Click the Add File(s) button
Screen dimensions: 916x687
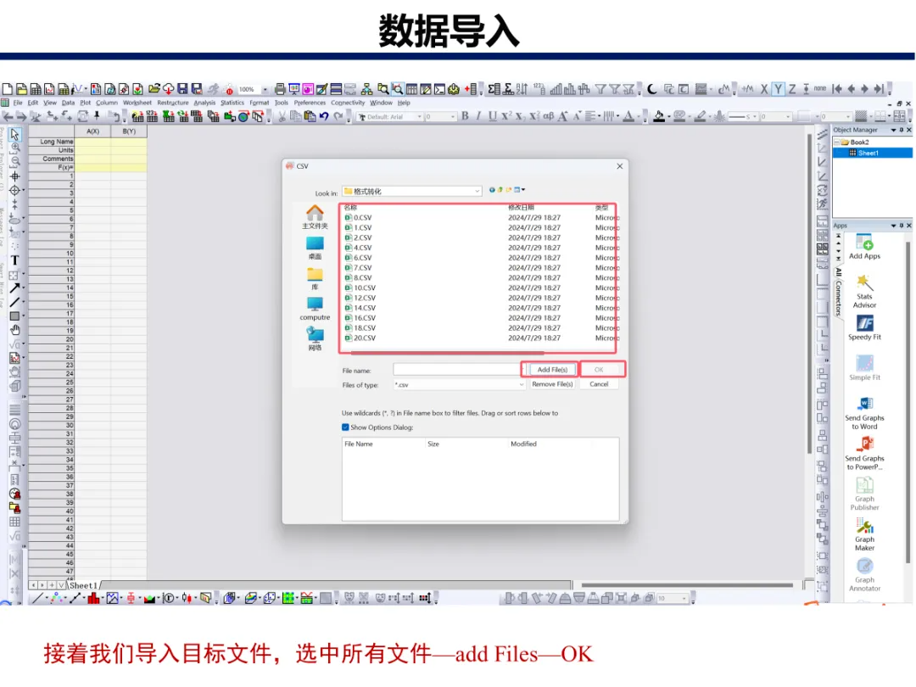[x=552, y=370]
